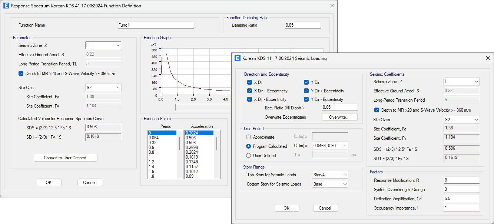Click the Period list vertical scrollbar
The image size is (494, 224).
[x=180, y=143]
